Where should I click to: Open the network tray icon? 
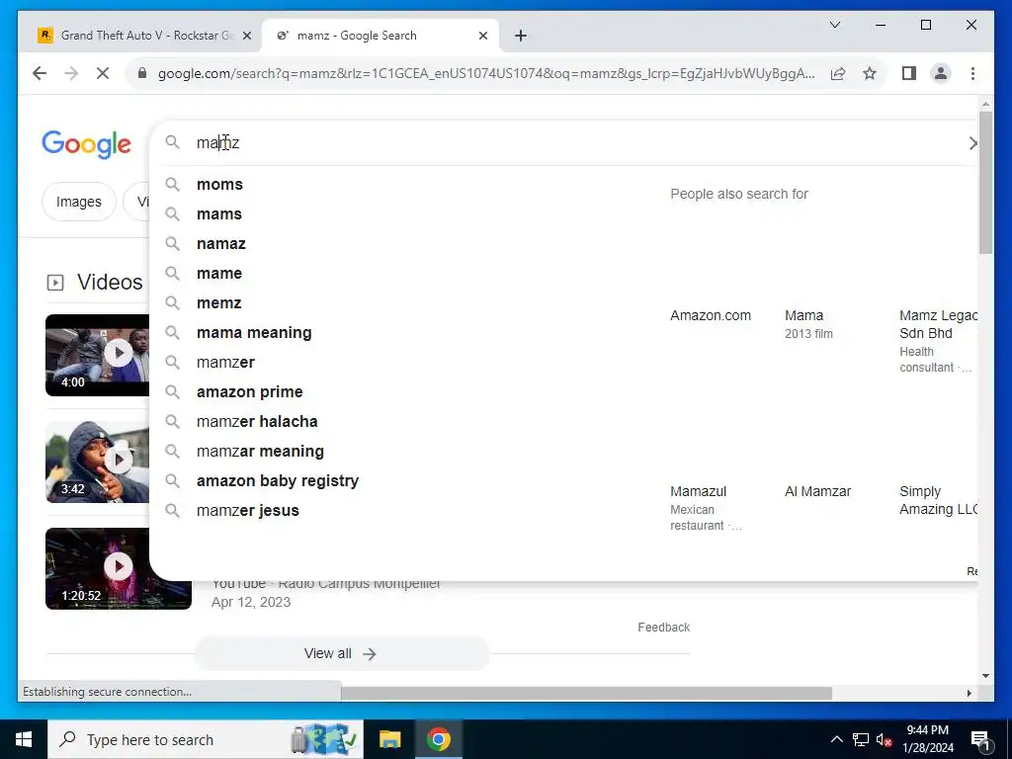(861, 739)
